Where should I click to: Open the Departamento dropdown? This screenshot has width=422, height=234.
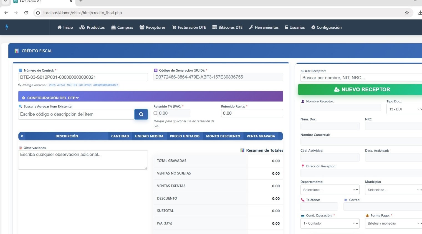[x=330, y=190]
